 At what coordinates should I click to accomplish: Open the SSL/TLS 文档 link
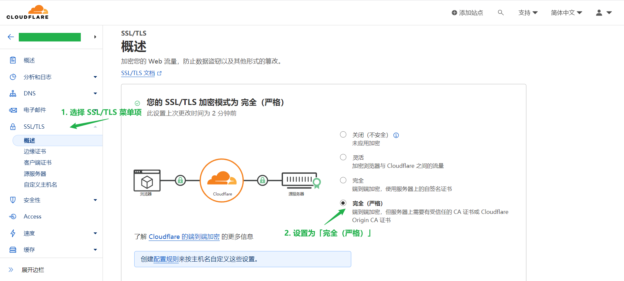coord(138,73)
